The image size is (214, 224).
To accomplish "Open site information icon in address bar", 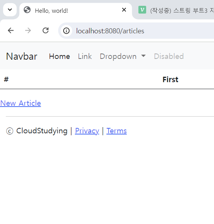I will [66, 31].
